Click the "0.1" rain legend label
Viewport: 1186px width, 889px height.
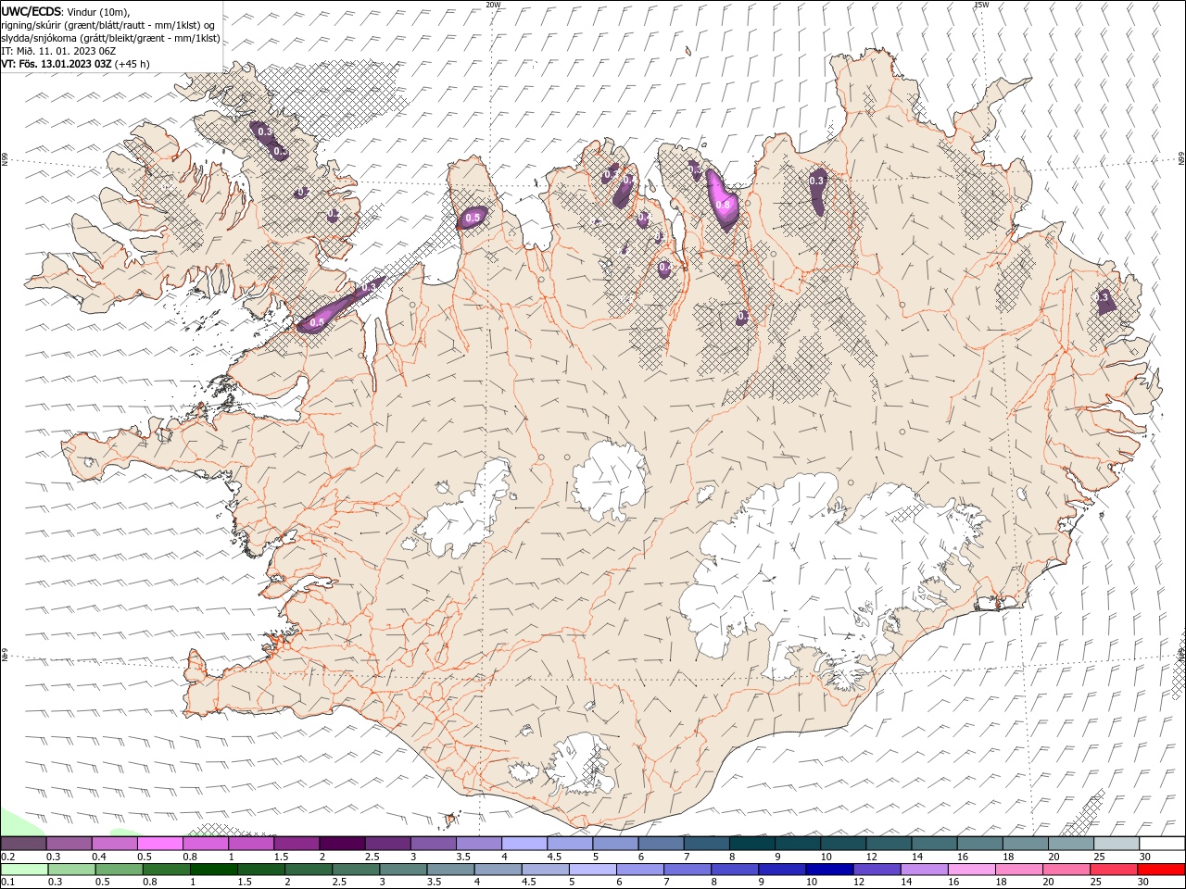coord(7,883)
